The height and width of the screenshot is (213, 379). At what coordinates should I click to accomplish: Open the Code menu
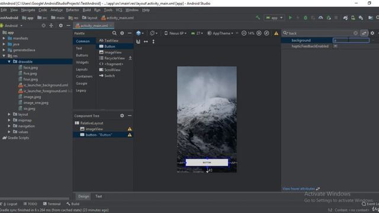tap(43, 10)
